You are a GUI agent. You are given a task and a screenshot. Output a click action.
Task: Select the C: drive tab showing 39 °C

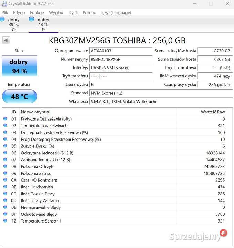click(13, 24)
